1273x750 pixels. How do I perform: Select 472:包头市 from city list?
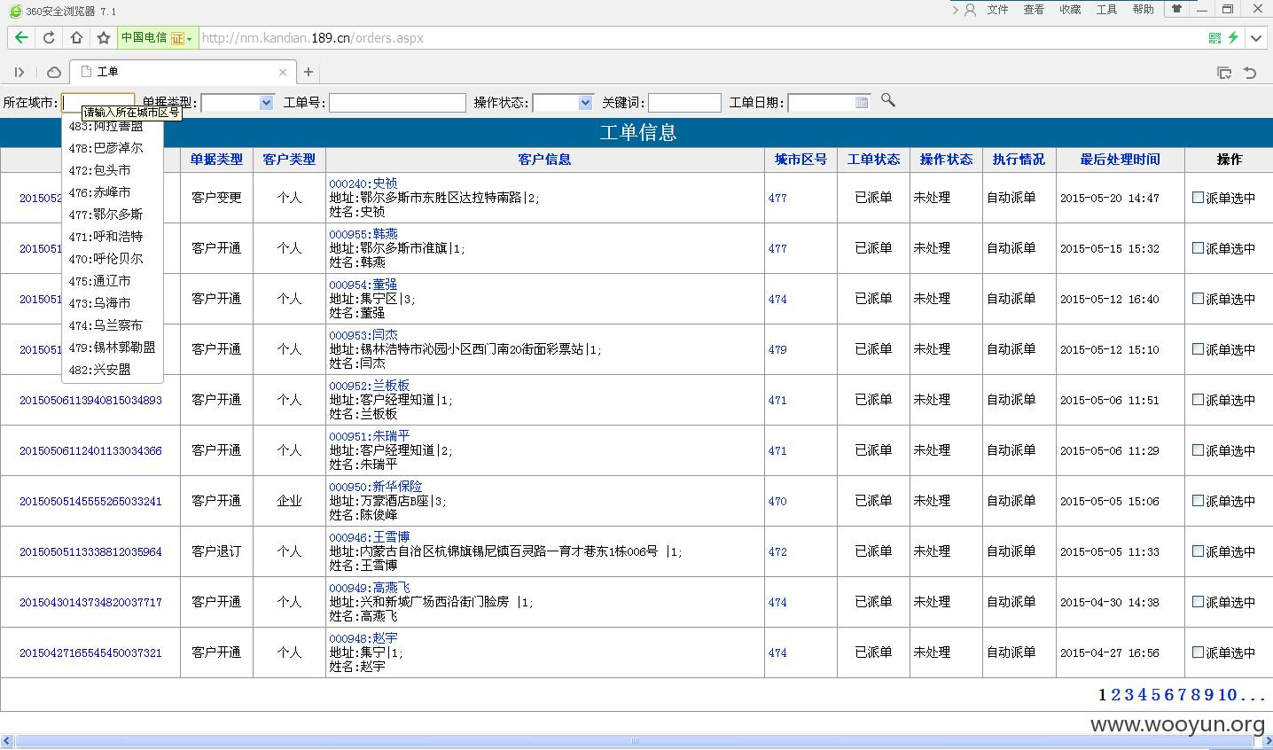coord(99,170)
